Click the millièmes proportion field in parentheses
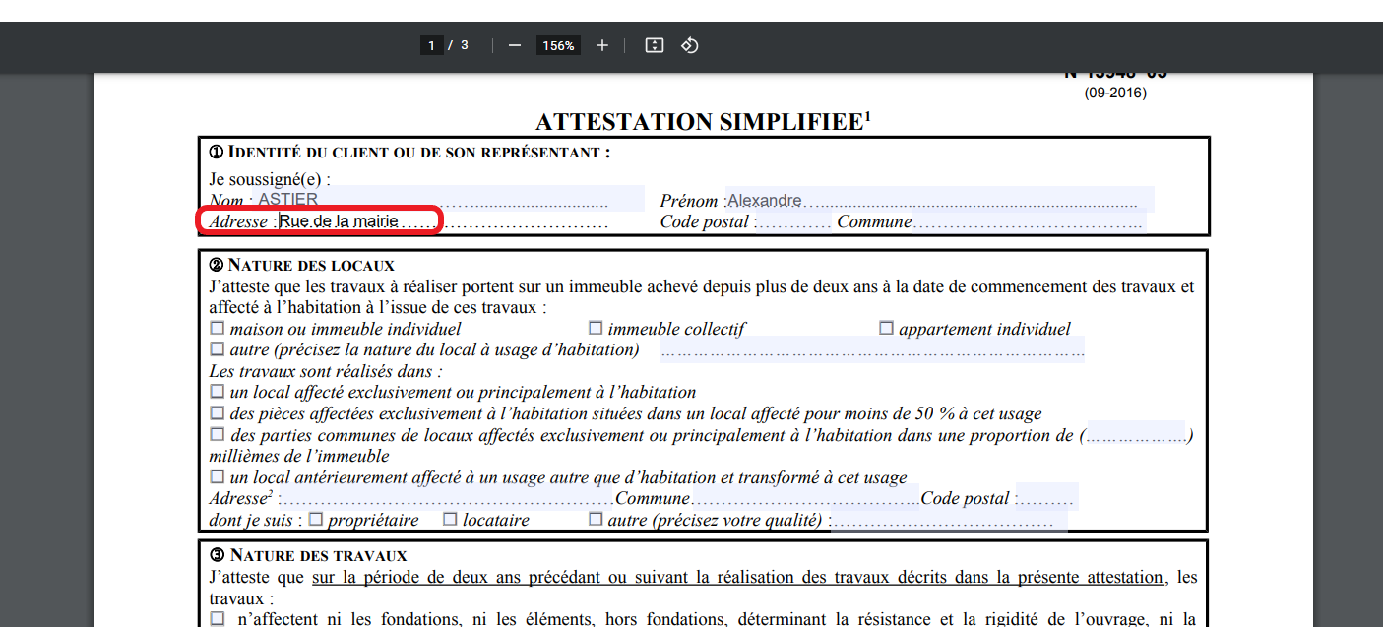This screenshot has height=627, width=1383. tap(1137, 435)
